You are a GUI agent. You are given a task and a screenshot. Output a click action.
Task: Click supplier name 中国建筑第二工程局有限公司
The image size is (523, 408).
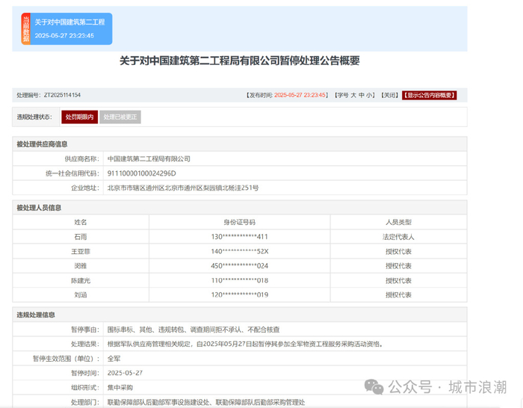149,159
